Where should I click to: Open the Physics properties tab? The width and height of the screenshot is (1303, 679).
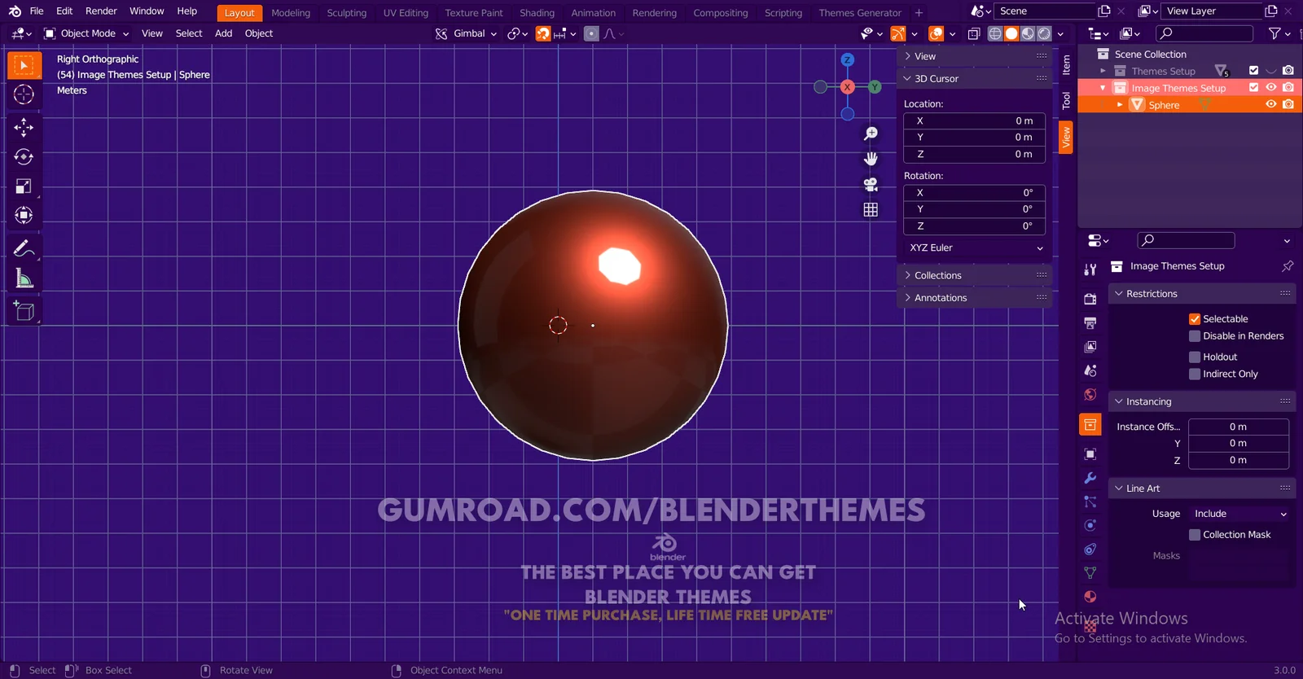[x=1090, y=525]
